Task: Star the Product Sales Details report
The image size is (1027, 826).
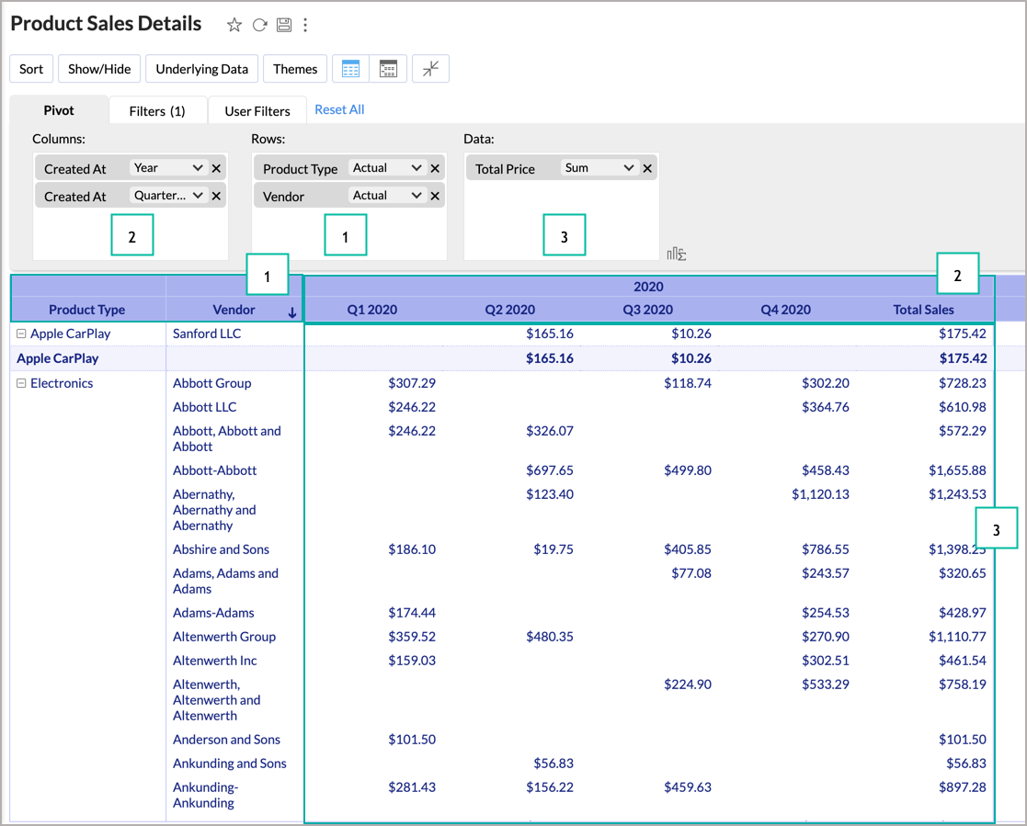Action: pos(234,26)
